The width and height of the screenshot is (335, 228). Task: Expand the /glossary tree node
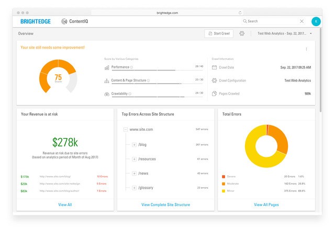tap(134, 188)
